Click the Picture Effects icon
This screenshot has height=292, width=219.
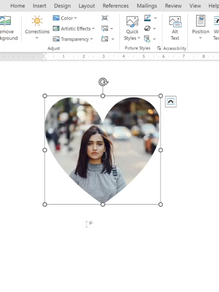pyautogui.click(x=147, y=28)
